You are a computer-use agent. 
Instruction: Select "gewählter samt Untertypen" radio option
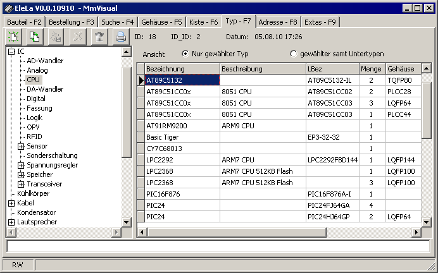293,54
